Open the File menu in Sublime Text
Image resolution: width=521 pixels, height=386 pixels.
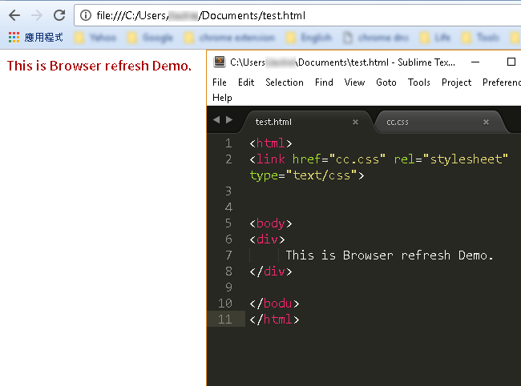(220, 82)
